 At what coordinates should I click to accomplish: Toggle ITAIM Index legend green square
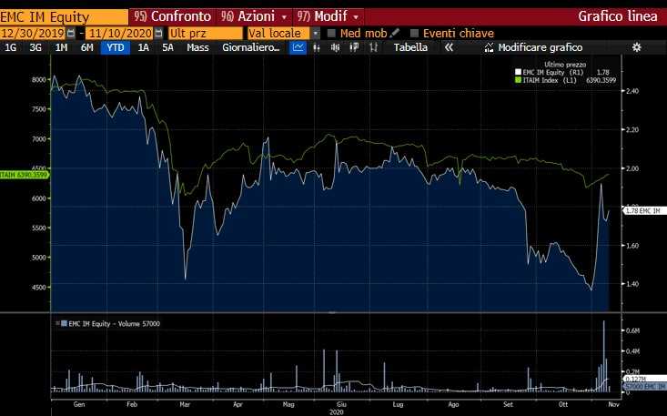point(518,80)
